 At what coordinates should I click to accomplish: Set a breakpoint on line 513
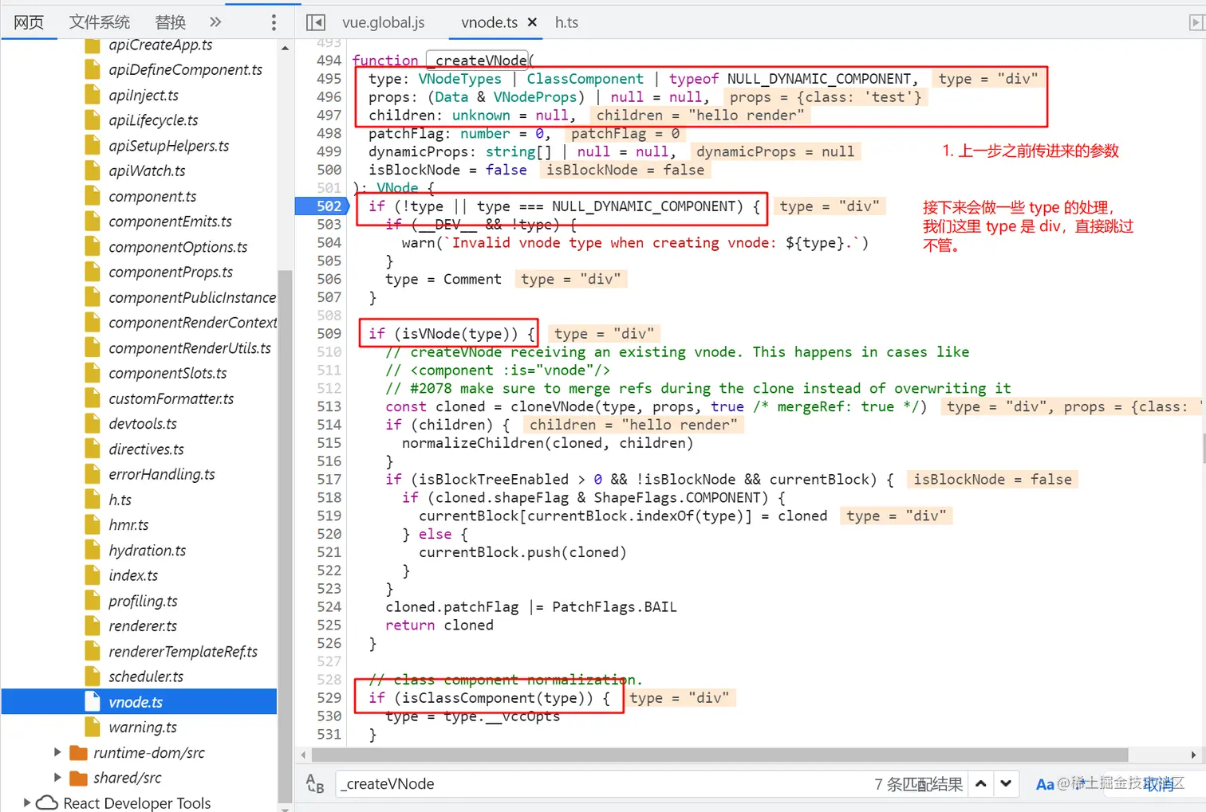(x=329, y=406)
